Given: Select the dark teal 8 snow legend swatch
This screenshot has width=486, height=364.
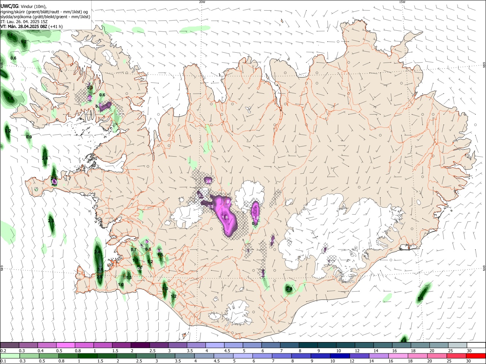Looking at the screenshot, I should coord(308,345).
